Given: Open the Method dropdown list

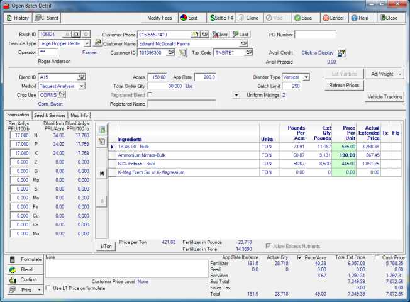Looking at the screenshot, I should pyautogui.click(x=82, y=86).
